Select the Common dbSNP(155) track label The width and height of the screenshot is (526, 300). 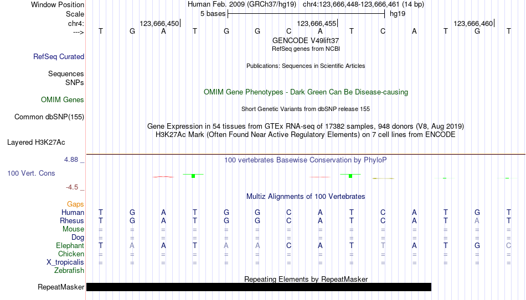coord(49,117)
